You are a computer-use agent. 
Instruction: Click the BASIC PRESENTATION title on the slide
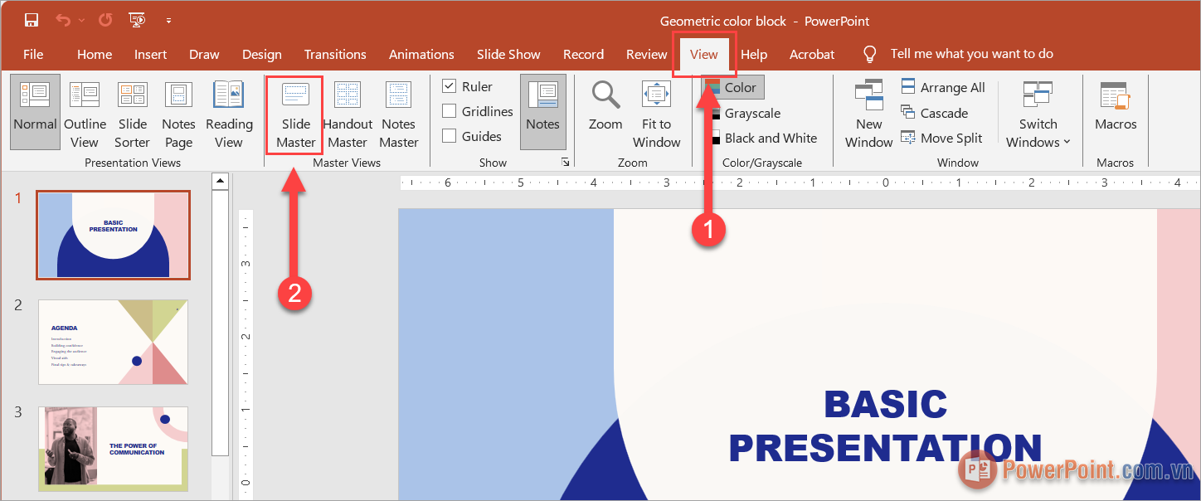885,426
